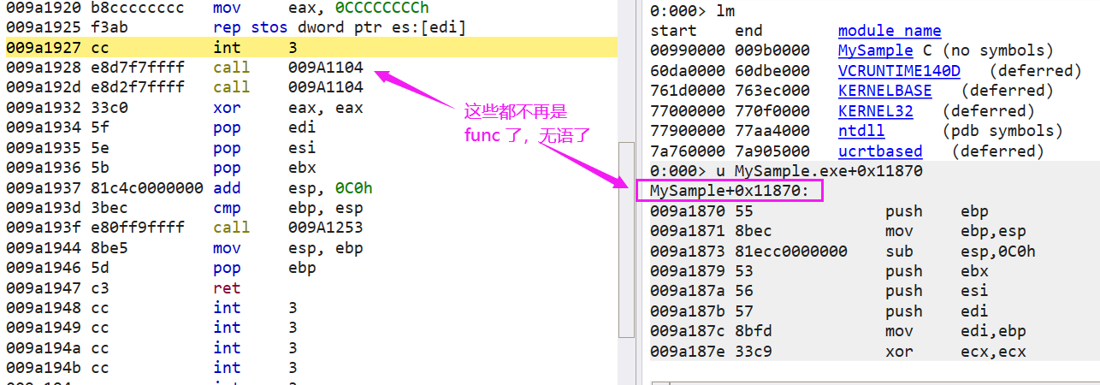Open the KERNELBASE module link
The image size is (1100, 385).
point(884,91)
